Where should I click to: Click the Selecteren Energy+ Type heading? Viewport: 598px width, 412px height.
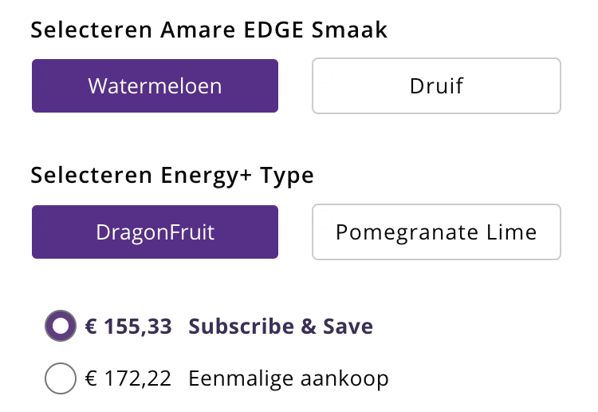(172, 175)
